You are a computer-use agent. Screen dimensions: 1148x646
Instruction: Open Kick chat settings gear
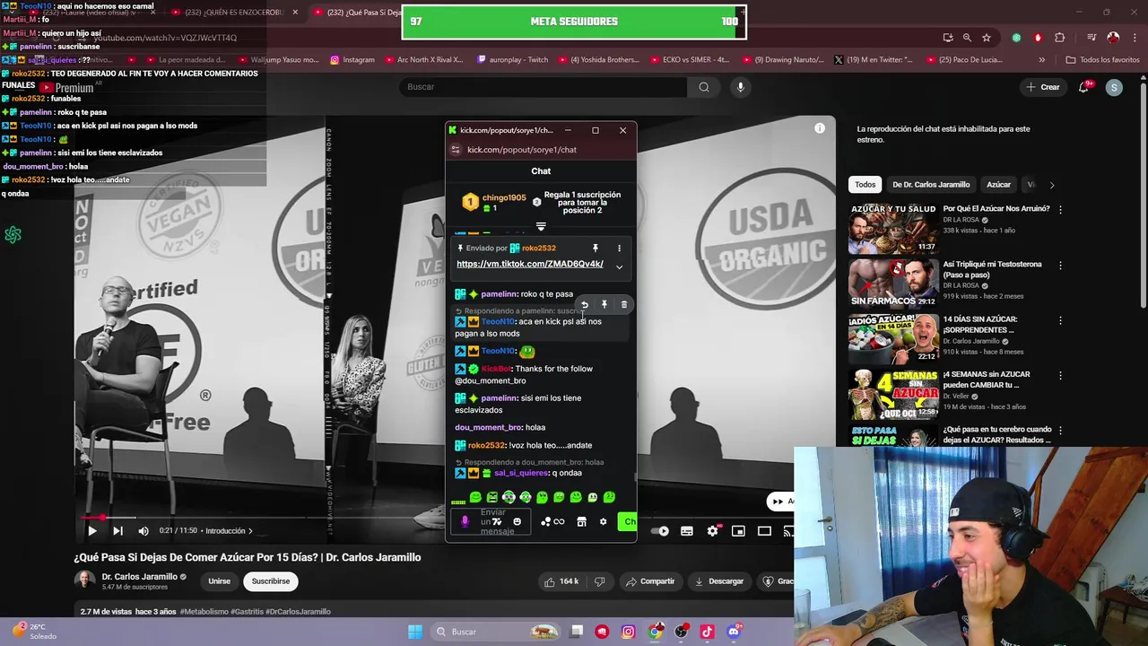[603, 522]
